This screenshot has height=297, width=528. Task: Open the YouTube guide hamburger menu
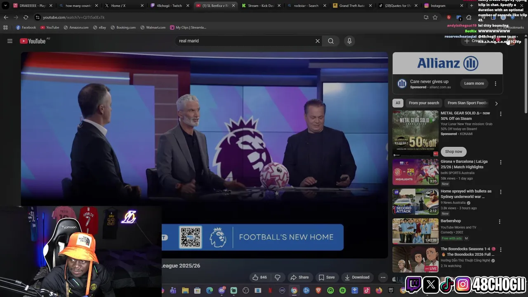tap(10, 41)
